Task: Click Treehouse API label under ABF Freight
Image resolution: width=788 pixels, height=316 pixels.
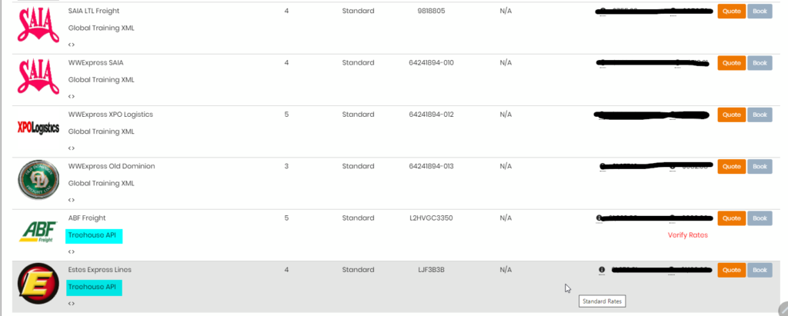Action: tap(94, 235)
